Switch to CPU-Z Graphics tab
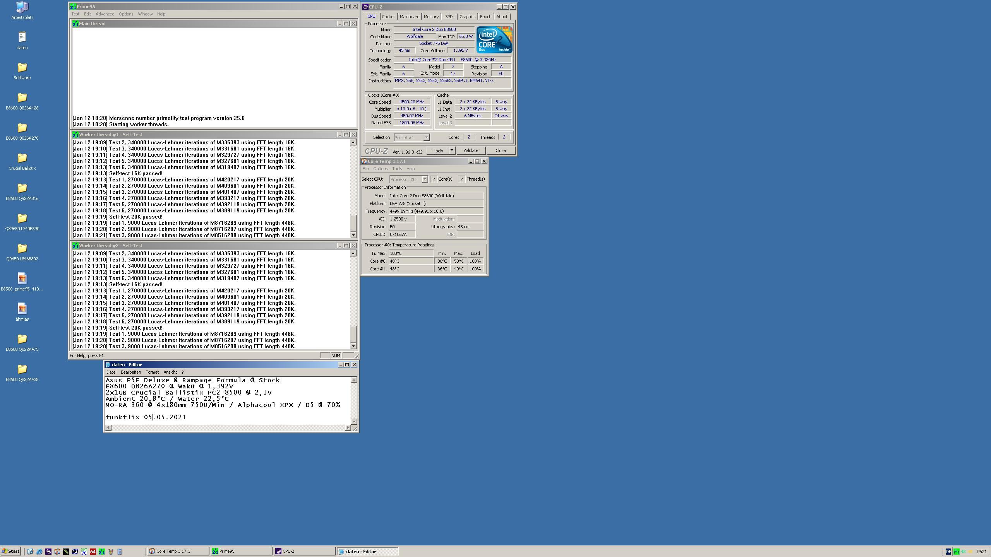 click(x=467, y=17)
